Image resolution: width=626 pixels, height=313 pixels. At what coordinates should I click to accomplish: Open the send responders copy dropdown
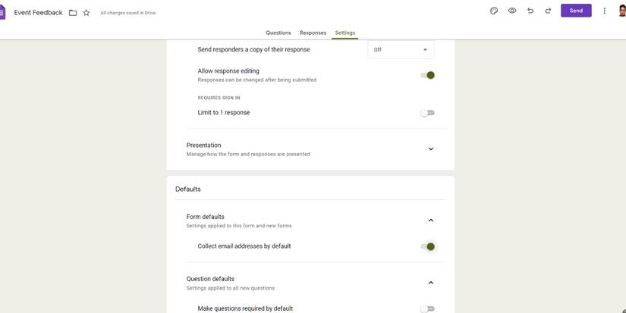(x=401, y=50)
